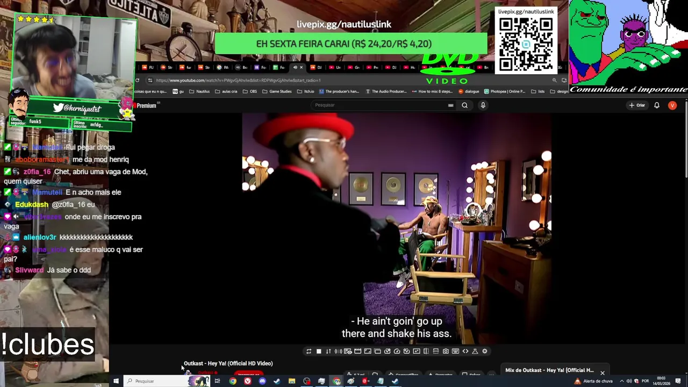
Task: Reload the page with browser refresh button
Action: click(137, 80)
